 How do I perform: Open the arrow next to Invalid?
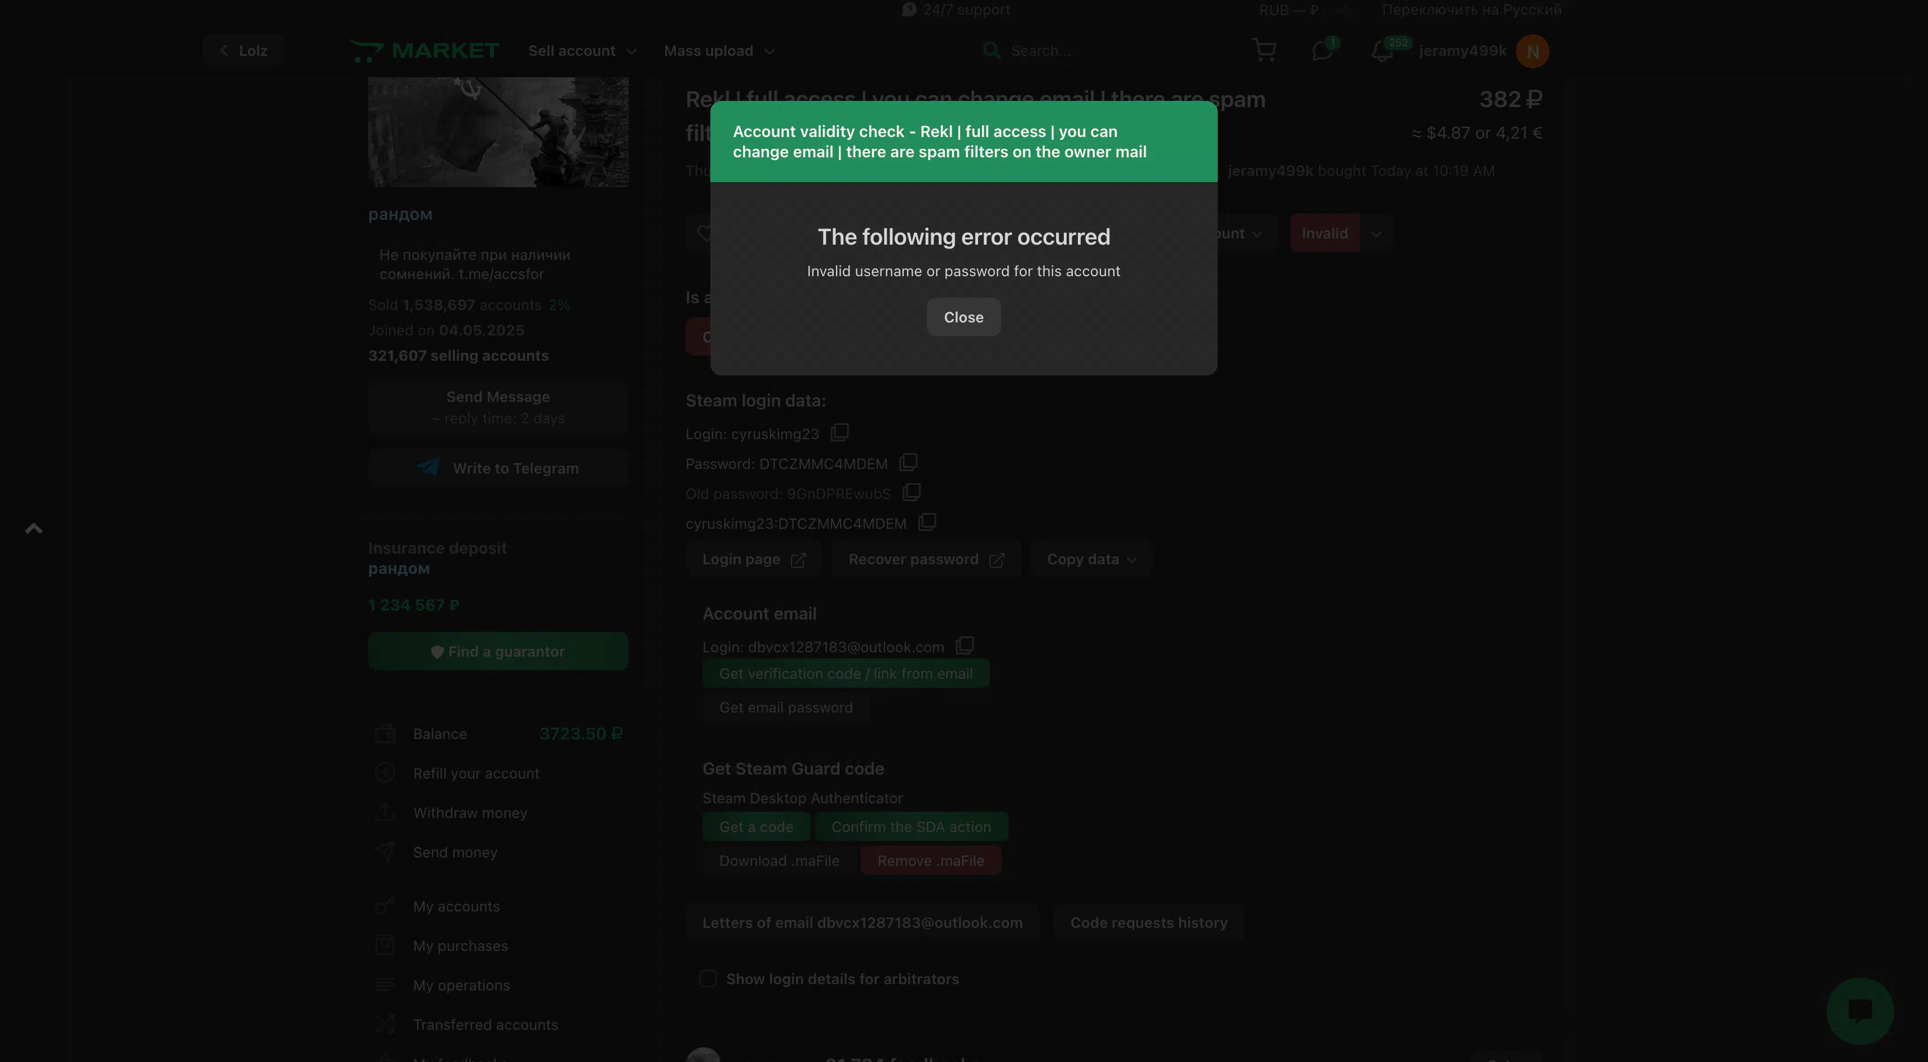pos(1376,233)
